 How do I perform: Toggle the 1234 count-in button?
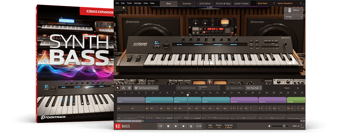[x=199, y=126]
